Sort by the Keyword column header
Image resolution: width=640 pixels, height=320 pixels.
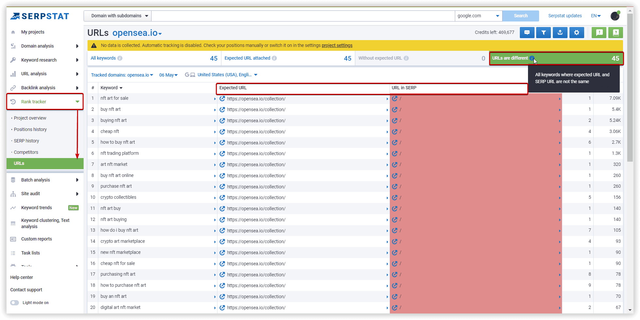tap(111, 88)
